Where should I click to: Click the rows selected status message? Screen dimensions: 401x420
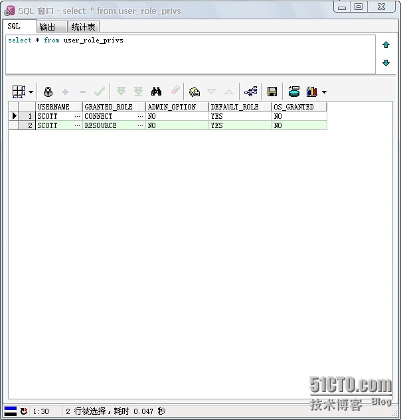click(x=116, y=411)
